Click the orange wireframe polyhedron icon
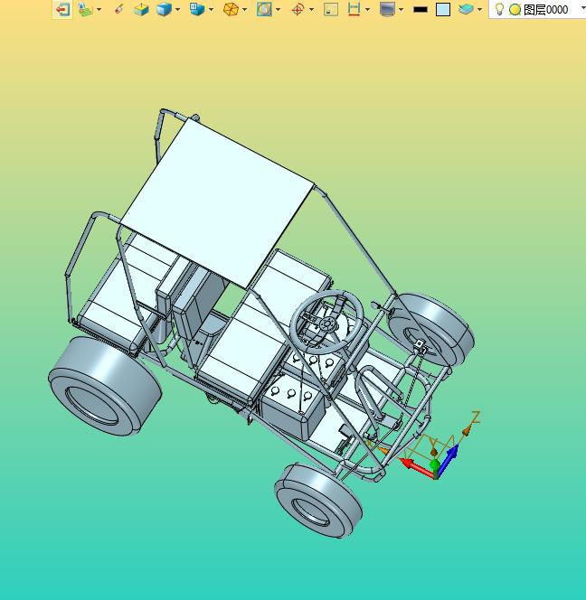Viewport: 586px width, 600px height. pos(231,9)
